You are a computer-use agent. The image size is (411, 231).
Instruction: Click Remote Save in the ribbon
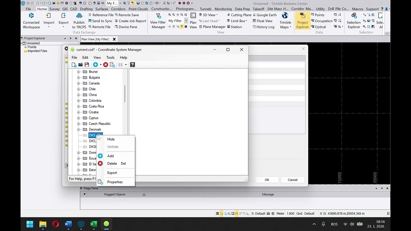click(126, 15)
